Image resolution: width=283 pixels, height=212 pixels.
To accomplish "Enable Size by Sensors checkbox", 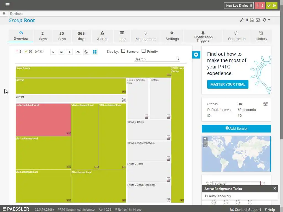I will [x=123, y=51].
